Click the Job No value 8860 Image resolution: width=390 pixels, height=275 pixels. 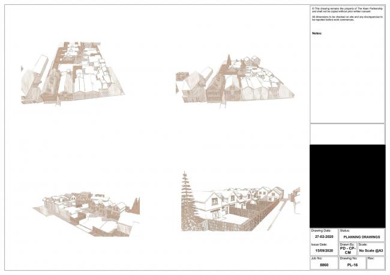click(324, 264)
